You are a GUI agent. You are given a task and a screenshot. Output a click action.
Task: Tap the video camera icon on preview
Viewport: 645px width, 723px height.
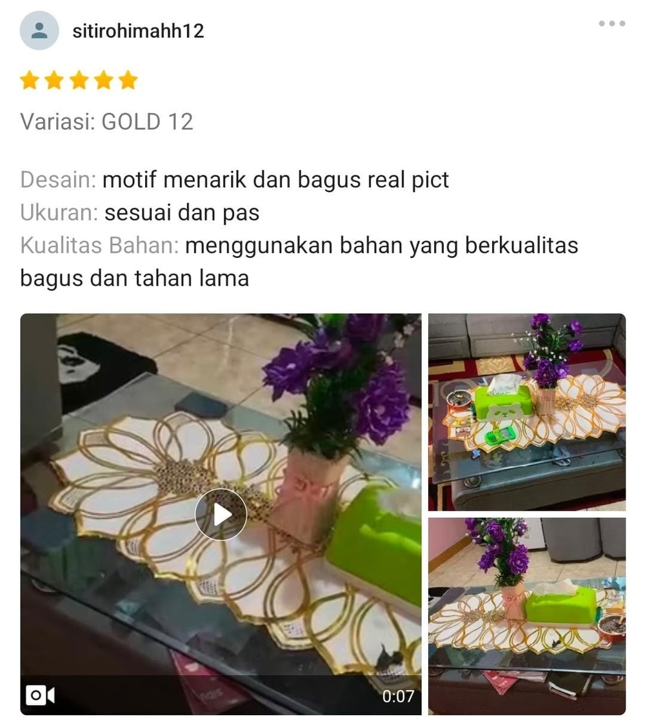pos(40,695)
